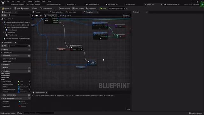This screenshot has height=115, width=204.
Task: Open the Tools menu
Action: tap(44, 1)
